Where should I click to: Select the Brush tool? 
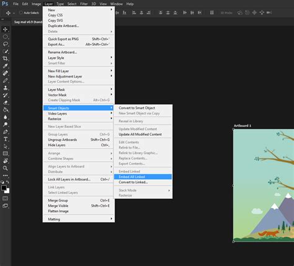click(6, 81)
